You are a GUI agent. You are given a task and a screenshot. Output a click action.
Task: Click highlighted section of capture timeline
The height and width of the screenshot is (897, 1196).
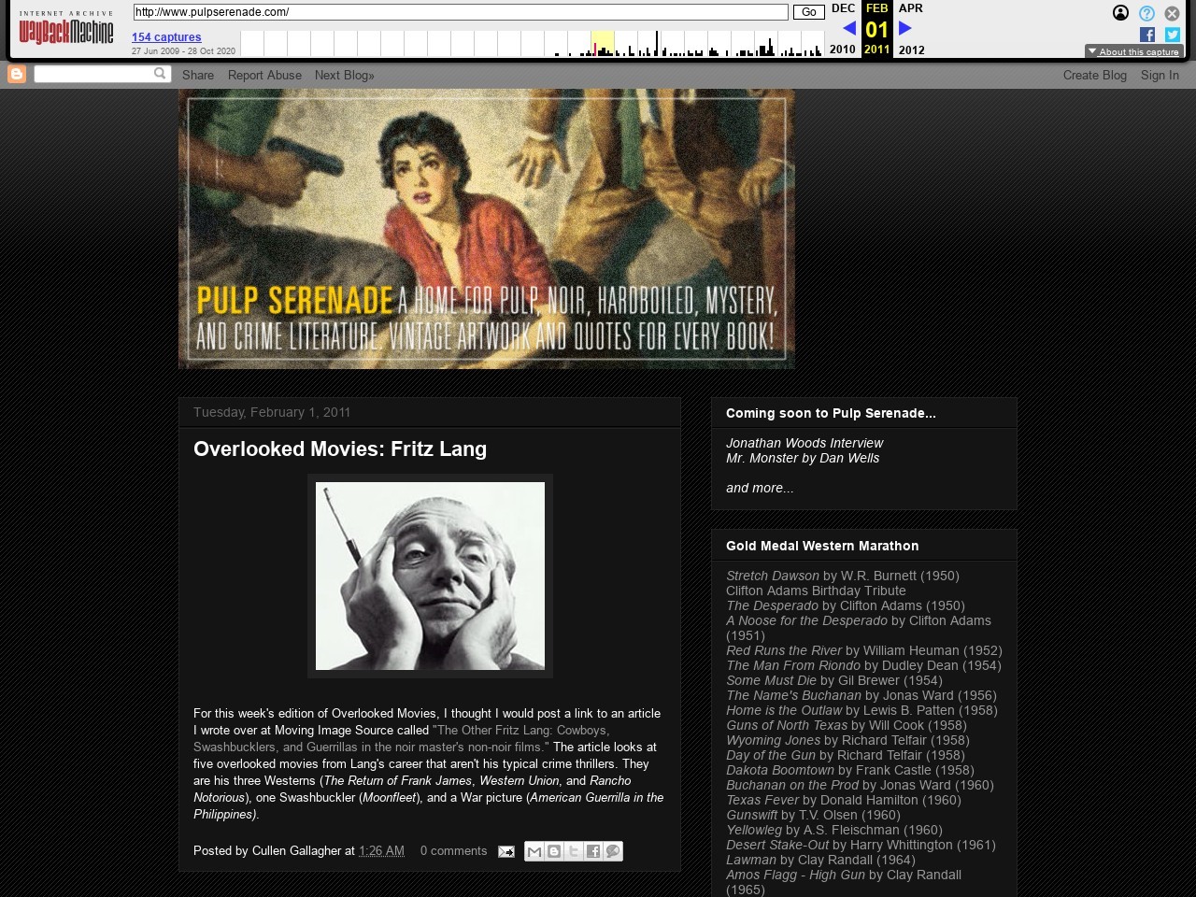click(x=602, y=44)
